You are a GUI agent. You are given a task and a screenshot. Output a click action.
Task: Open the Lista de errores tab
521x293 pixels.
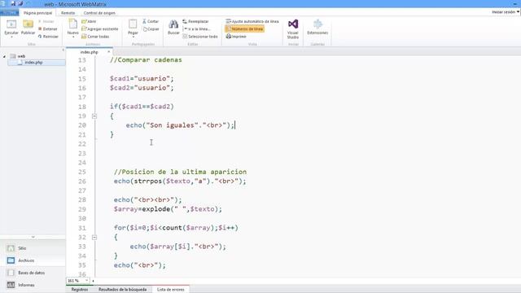tap(170, 290)
